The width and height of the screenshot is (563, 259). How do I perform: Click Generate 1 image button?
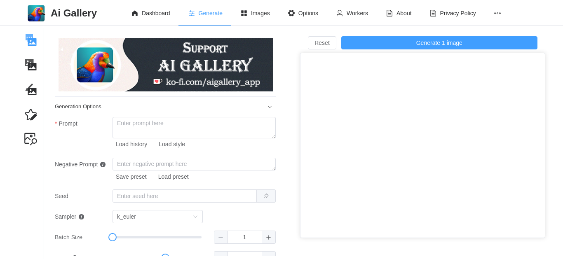[x=439, y=43]
